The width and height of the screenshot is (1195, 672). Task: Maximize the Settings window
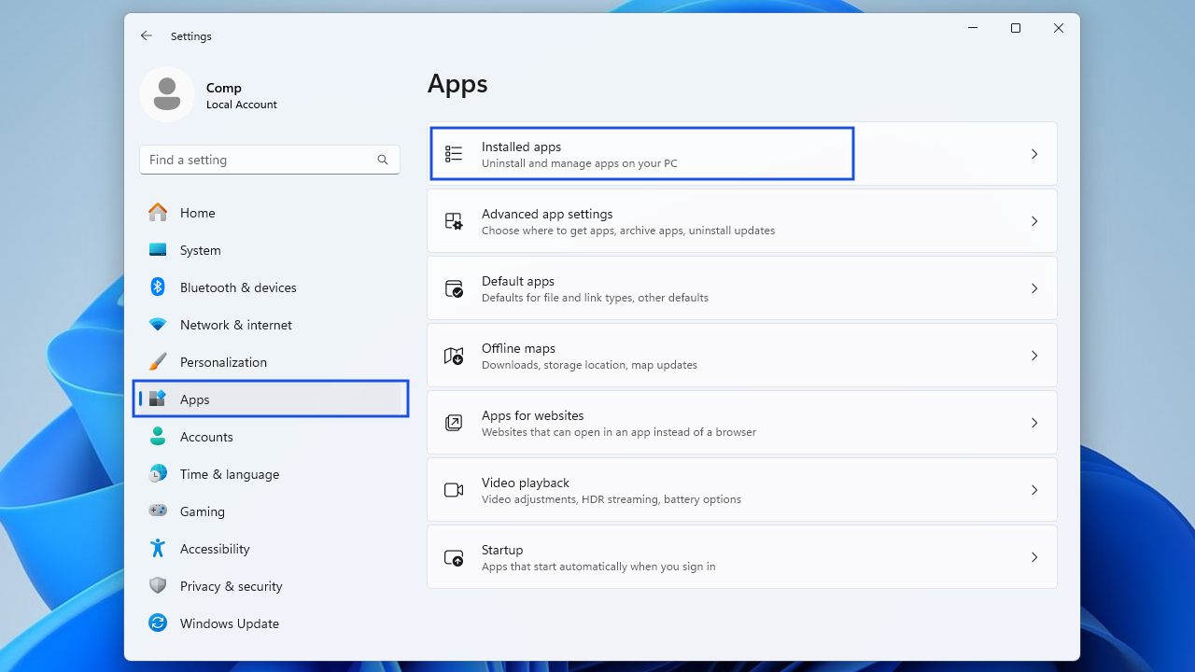(1016, 28)
